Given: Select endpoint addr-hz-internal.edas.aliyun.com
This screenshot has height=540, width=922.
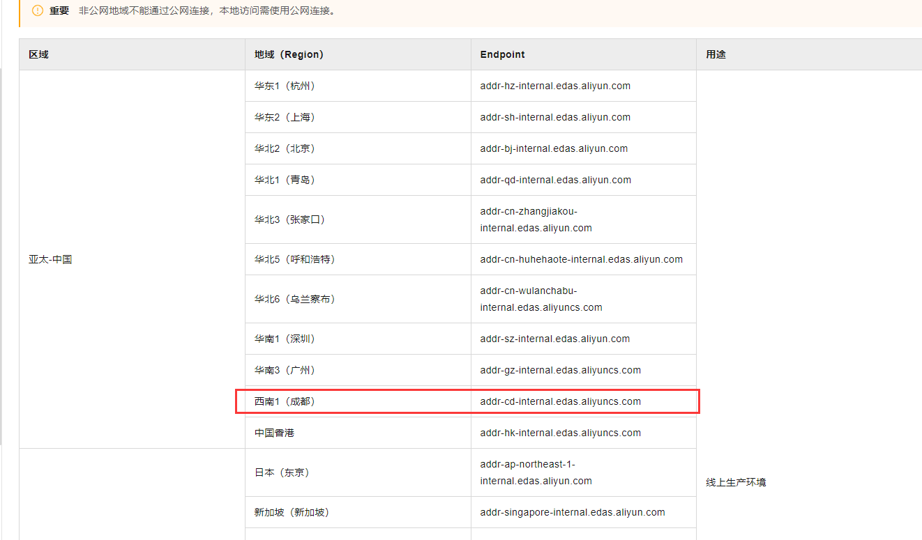Looking at the screenshot, I should [555, 86].
